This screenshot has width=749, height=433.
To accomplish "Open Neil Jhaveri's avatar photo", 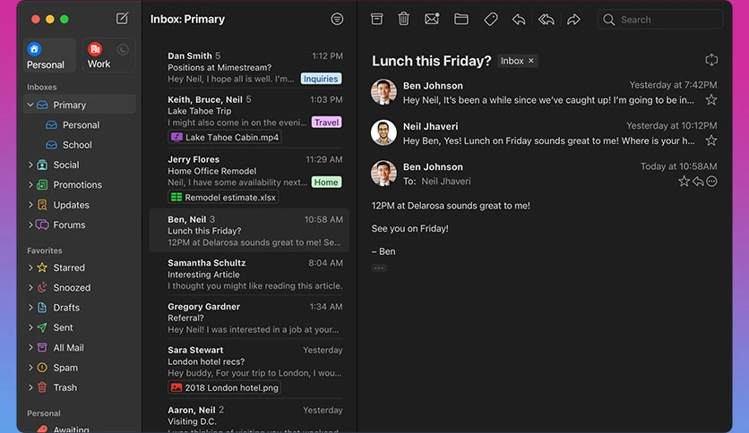I will pyautogui.click(x=383, y=132).
